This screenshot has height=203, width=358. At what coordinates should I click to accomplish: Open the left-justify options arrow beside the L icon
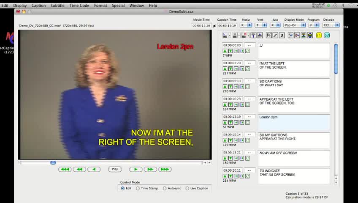click(230, 36)
